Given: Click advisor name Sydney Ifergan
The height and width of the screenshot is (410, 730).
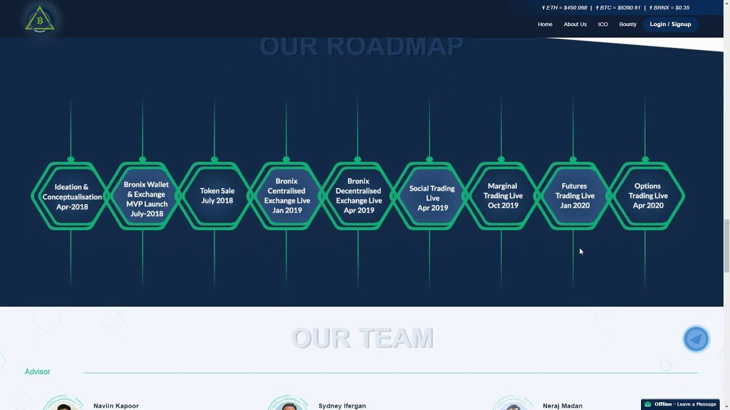Looking at the screenshot, I should point(342,406).
